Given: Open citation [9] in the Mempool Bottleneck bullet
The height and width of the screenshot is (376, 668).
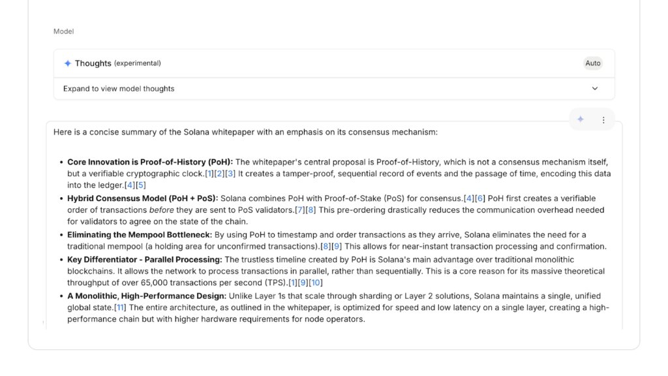Looking at the screenshot, I should pyautogui.click(x=337, y=247).
